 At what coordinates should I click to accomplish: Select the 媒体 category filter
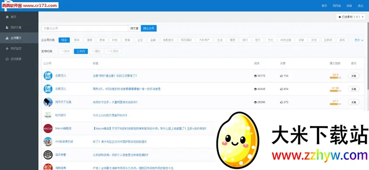(x=77, y=40)
